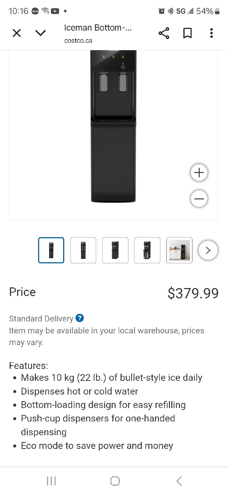
Task: Tap the Iceman Bottom page title
Action: 98,28
